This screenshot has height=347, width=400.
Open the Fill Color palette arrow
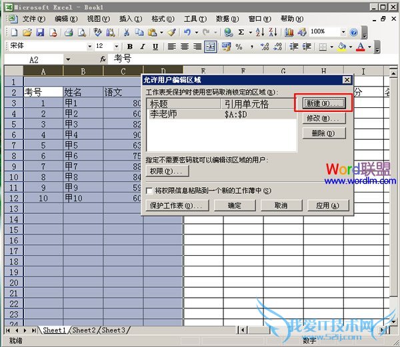point(351,47)
